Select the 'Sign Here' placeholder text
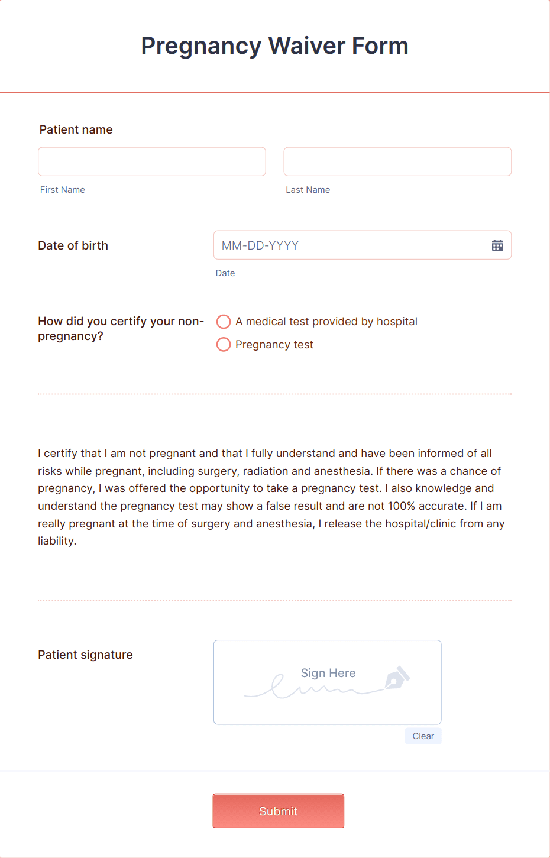This screenshot has height=858, width=550. pos(328,673)
